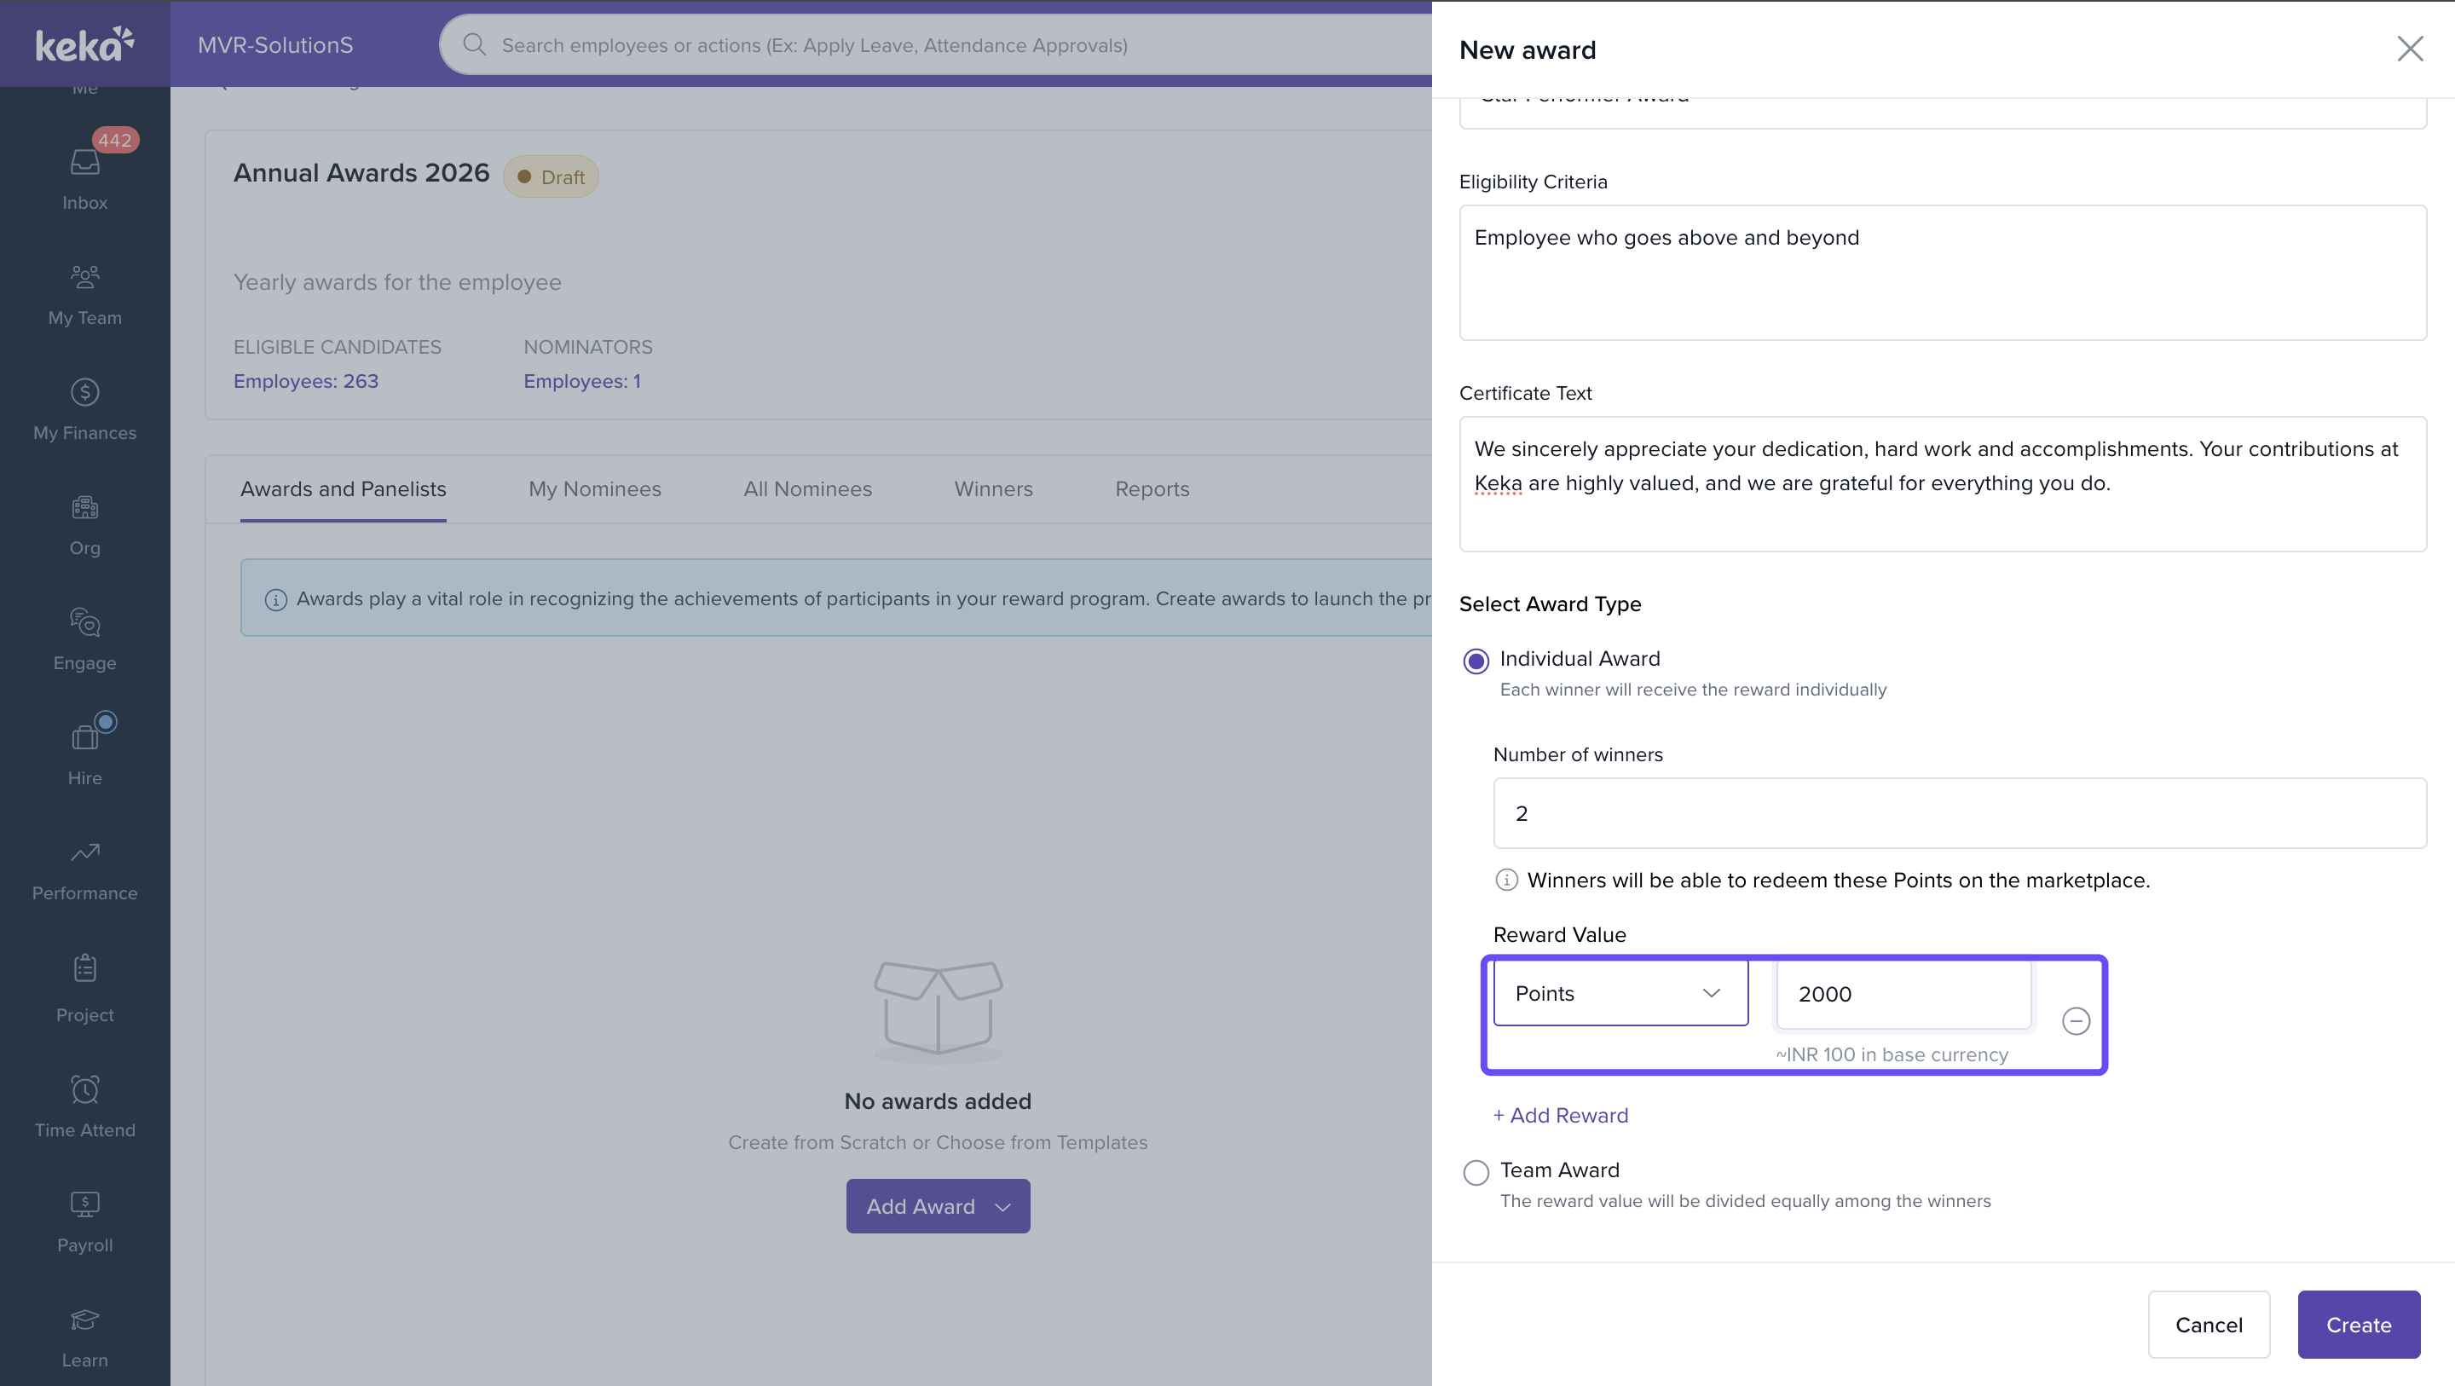Remove reward using the minus circle icon
This screenshot has width=2455, height=1386.
2076,1021
